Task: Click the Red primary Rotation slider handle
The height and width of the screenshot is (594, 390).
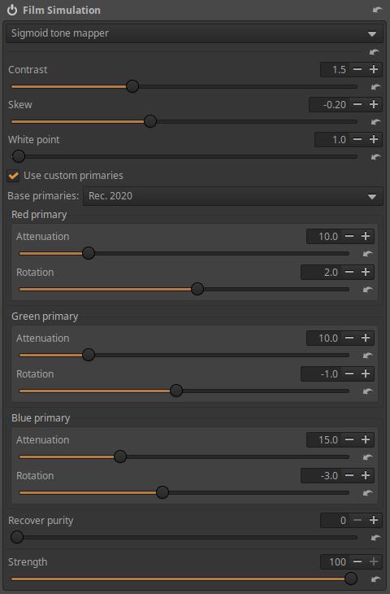Action: point(197,289)
